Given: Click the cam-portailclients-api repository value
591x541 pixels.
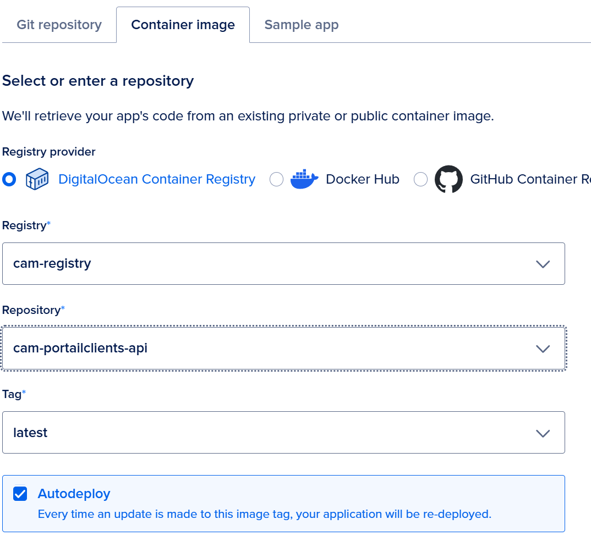Looking at the screenshot, I should 80,349.
